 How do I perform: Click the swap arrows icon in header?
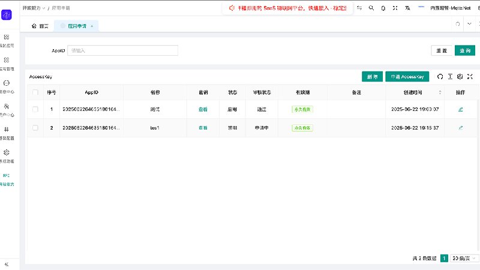[x=359, y=8]
